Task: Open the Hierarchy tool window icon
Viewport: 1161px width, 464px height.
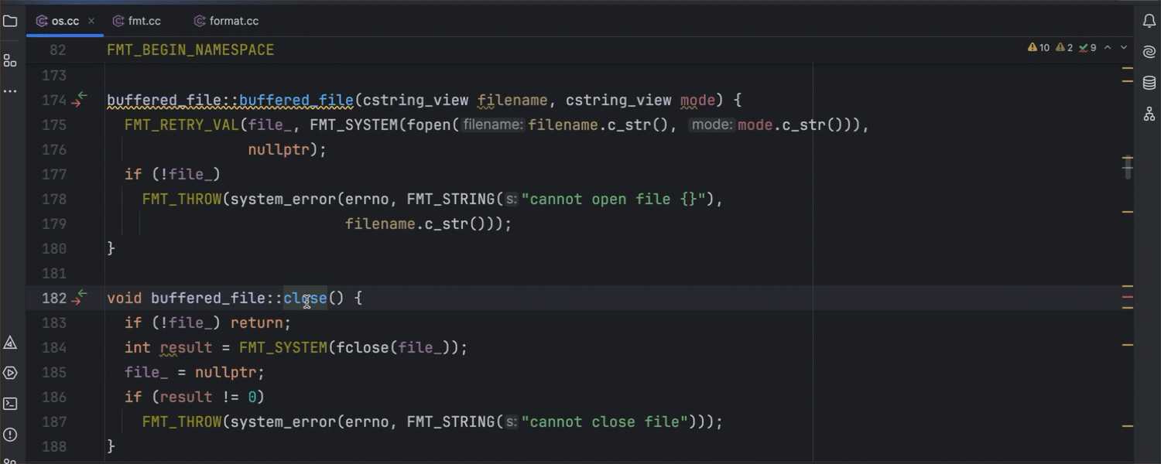Action: (1149, 114)
